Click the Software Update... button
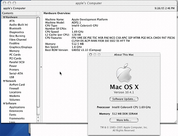The image size is (178, 136). pyautogui.click(x=124, y=99)
